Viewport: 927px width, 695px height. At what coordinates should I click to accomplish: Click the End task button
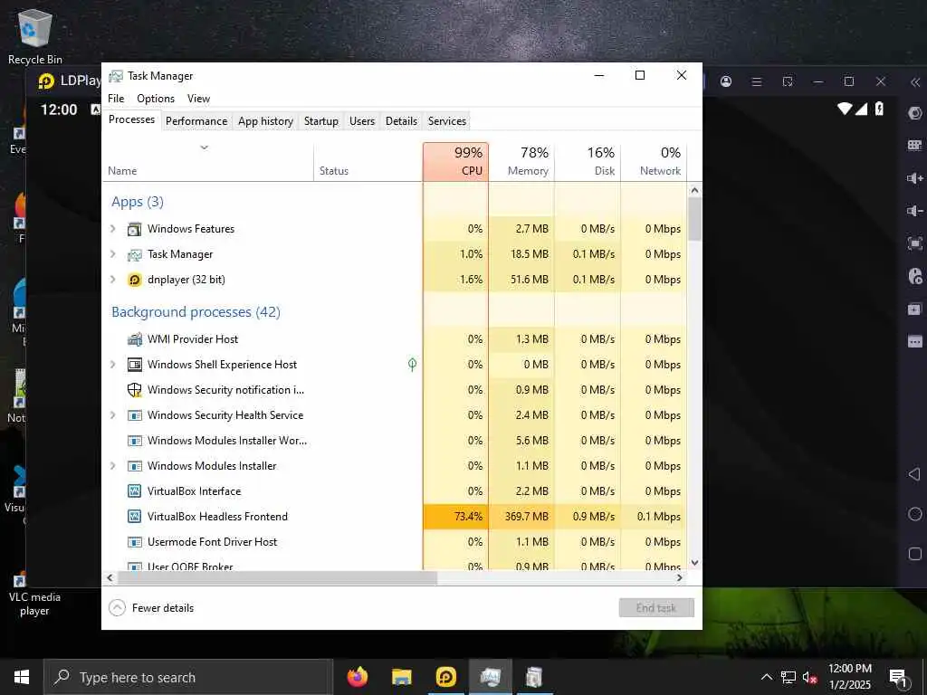coord(656,607)
